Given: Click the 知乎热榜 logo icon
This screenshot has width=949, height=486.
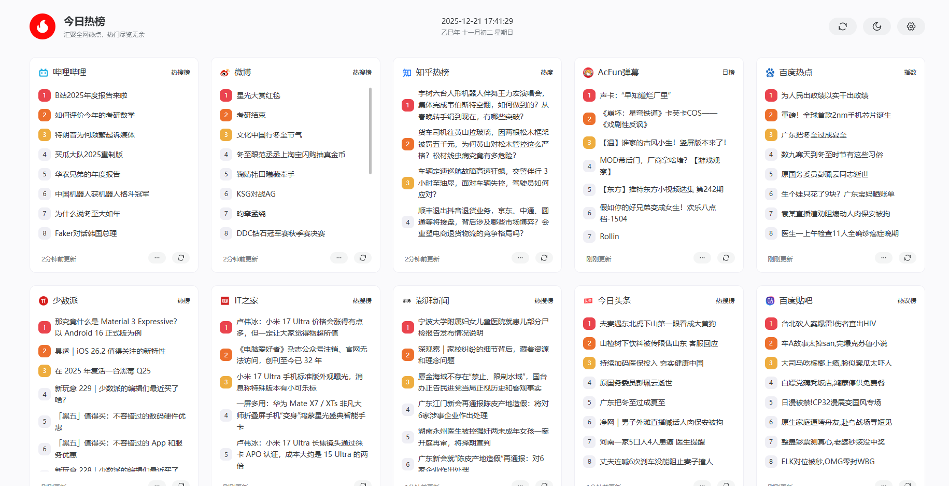Looking at the screenshot, I should (x=407, y=73).
